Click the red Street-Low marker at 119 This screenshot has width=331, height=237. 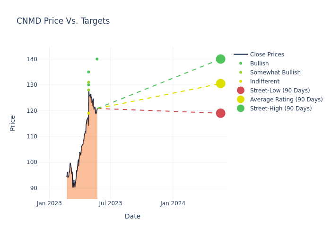click(x=220, y=113)
